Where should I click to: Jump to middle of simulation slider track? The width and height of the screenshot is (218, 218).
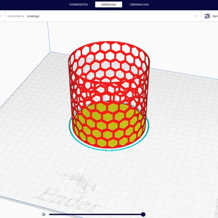coord(96,214)
